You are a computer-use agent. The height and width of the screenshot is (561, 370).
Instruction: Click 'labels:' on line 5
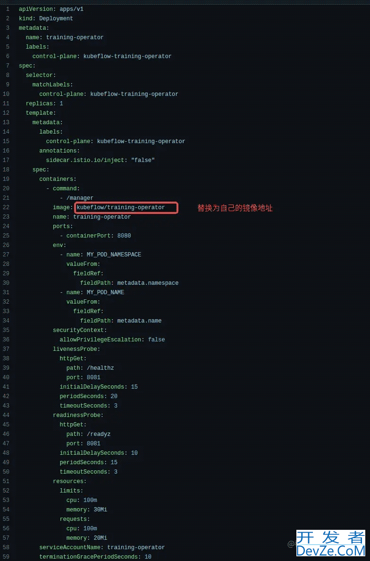[37, 46]
